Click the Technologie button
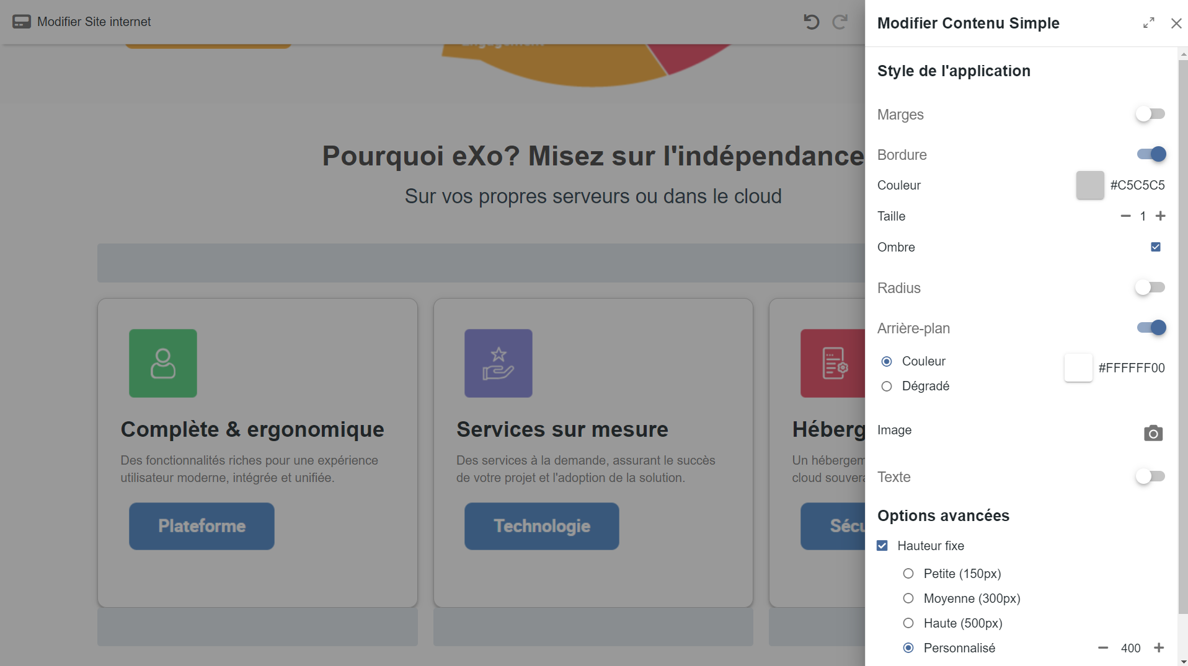1188x666 pixels. (x=541, y=526)
